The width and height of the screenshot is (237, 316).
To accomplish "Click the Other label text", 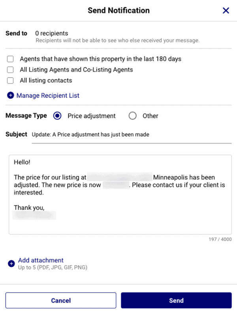I will point(150,116).
